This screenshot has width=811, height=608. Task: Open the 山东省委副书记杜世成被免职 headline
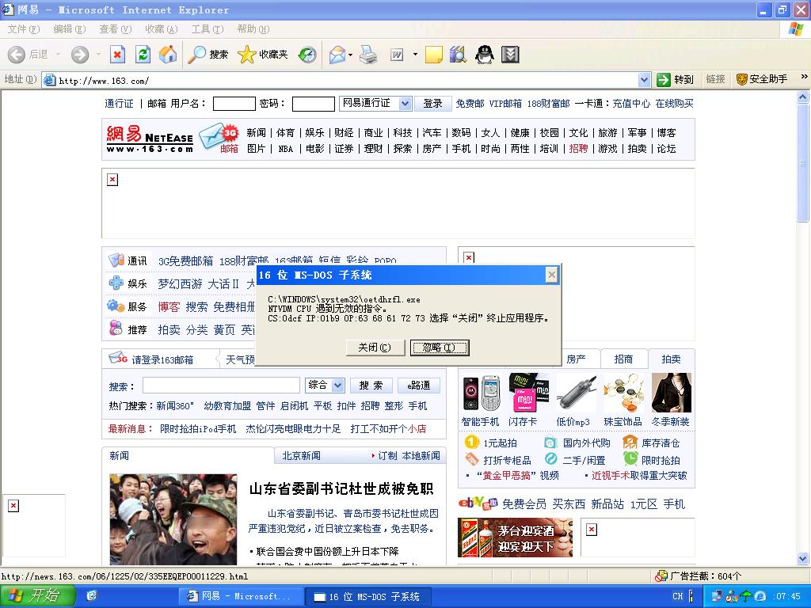(341, 488)
